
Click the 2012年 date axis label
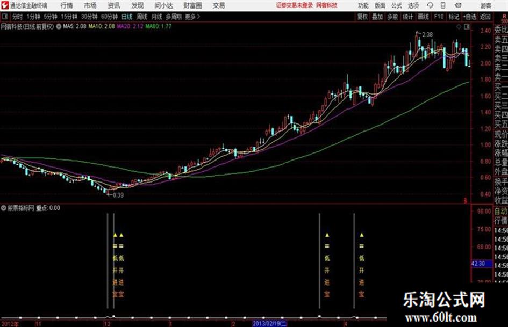point(10,324)
